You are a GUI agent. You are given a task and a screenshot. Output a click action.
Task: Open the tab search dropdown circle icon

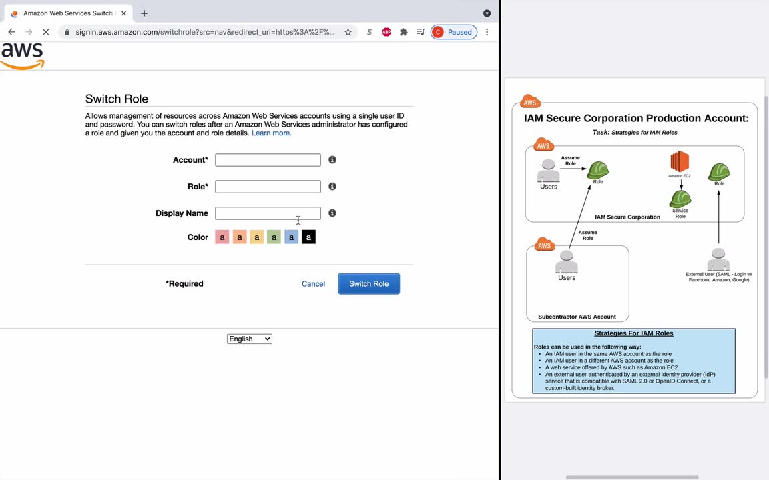tap(487, 13)
